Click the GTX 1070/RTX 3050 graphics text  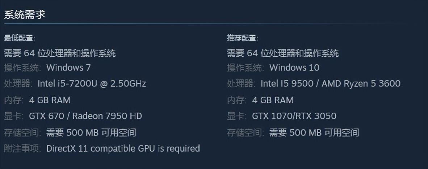coord(294,116)
